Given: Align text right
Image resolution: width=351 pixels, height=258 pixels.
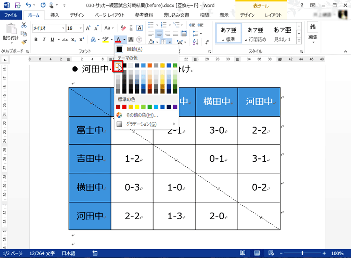Looking at the screenshot, I should pos(168,34).
